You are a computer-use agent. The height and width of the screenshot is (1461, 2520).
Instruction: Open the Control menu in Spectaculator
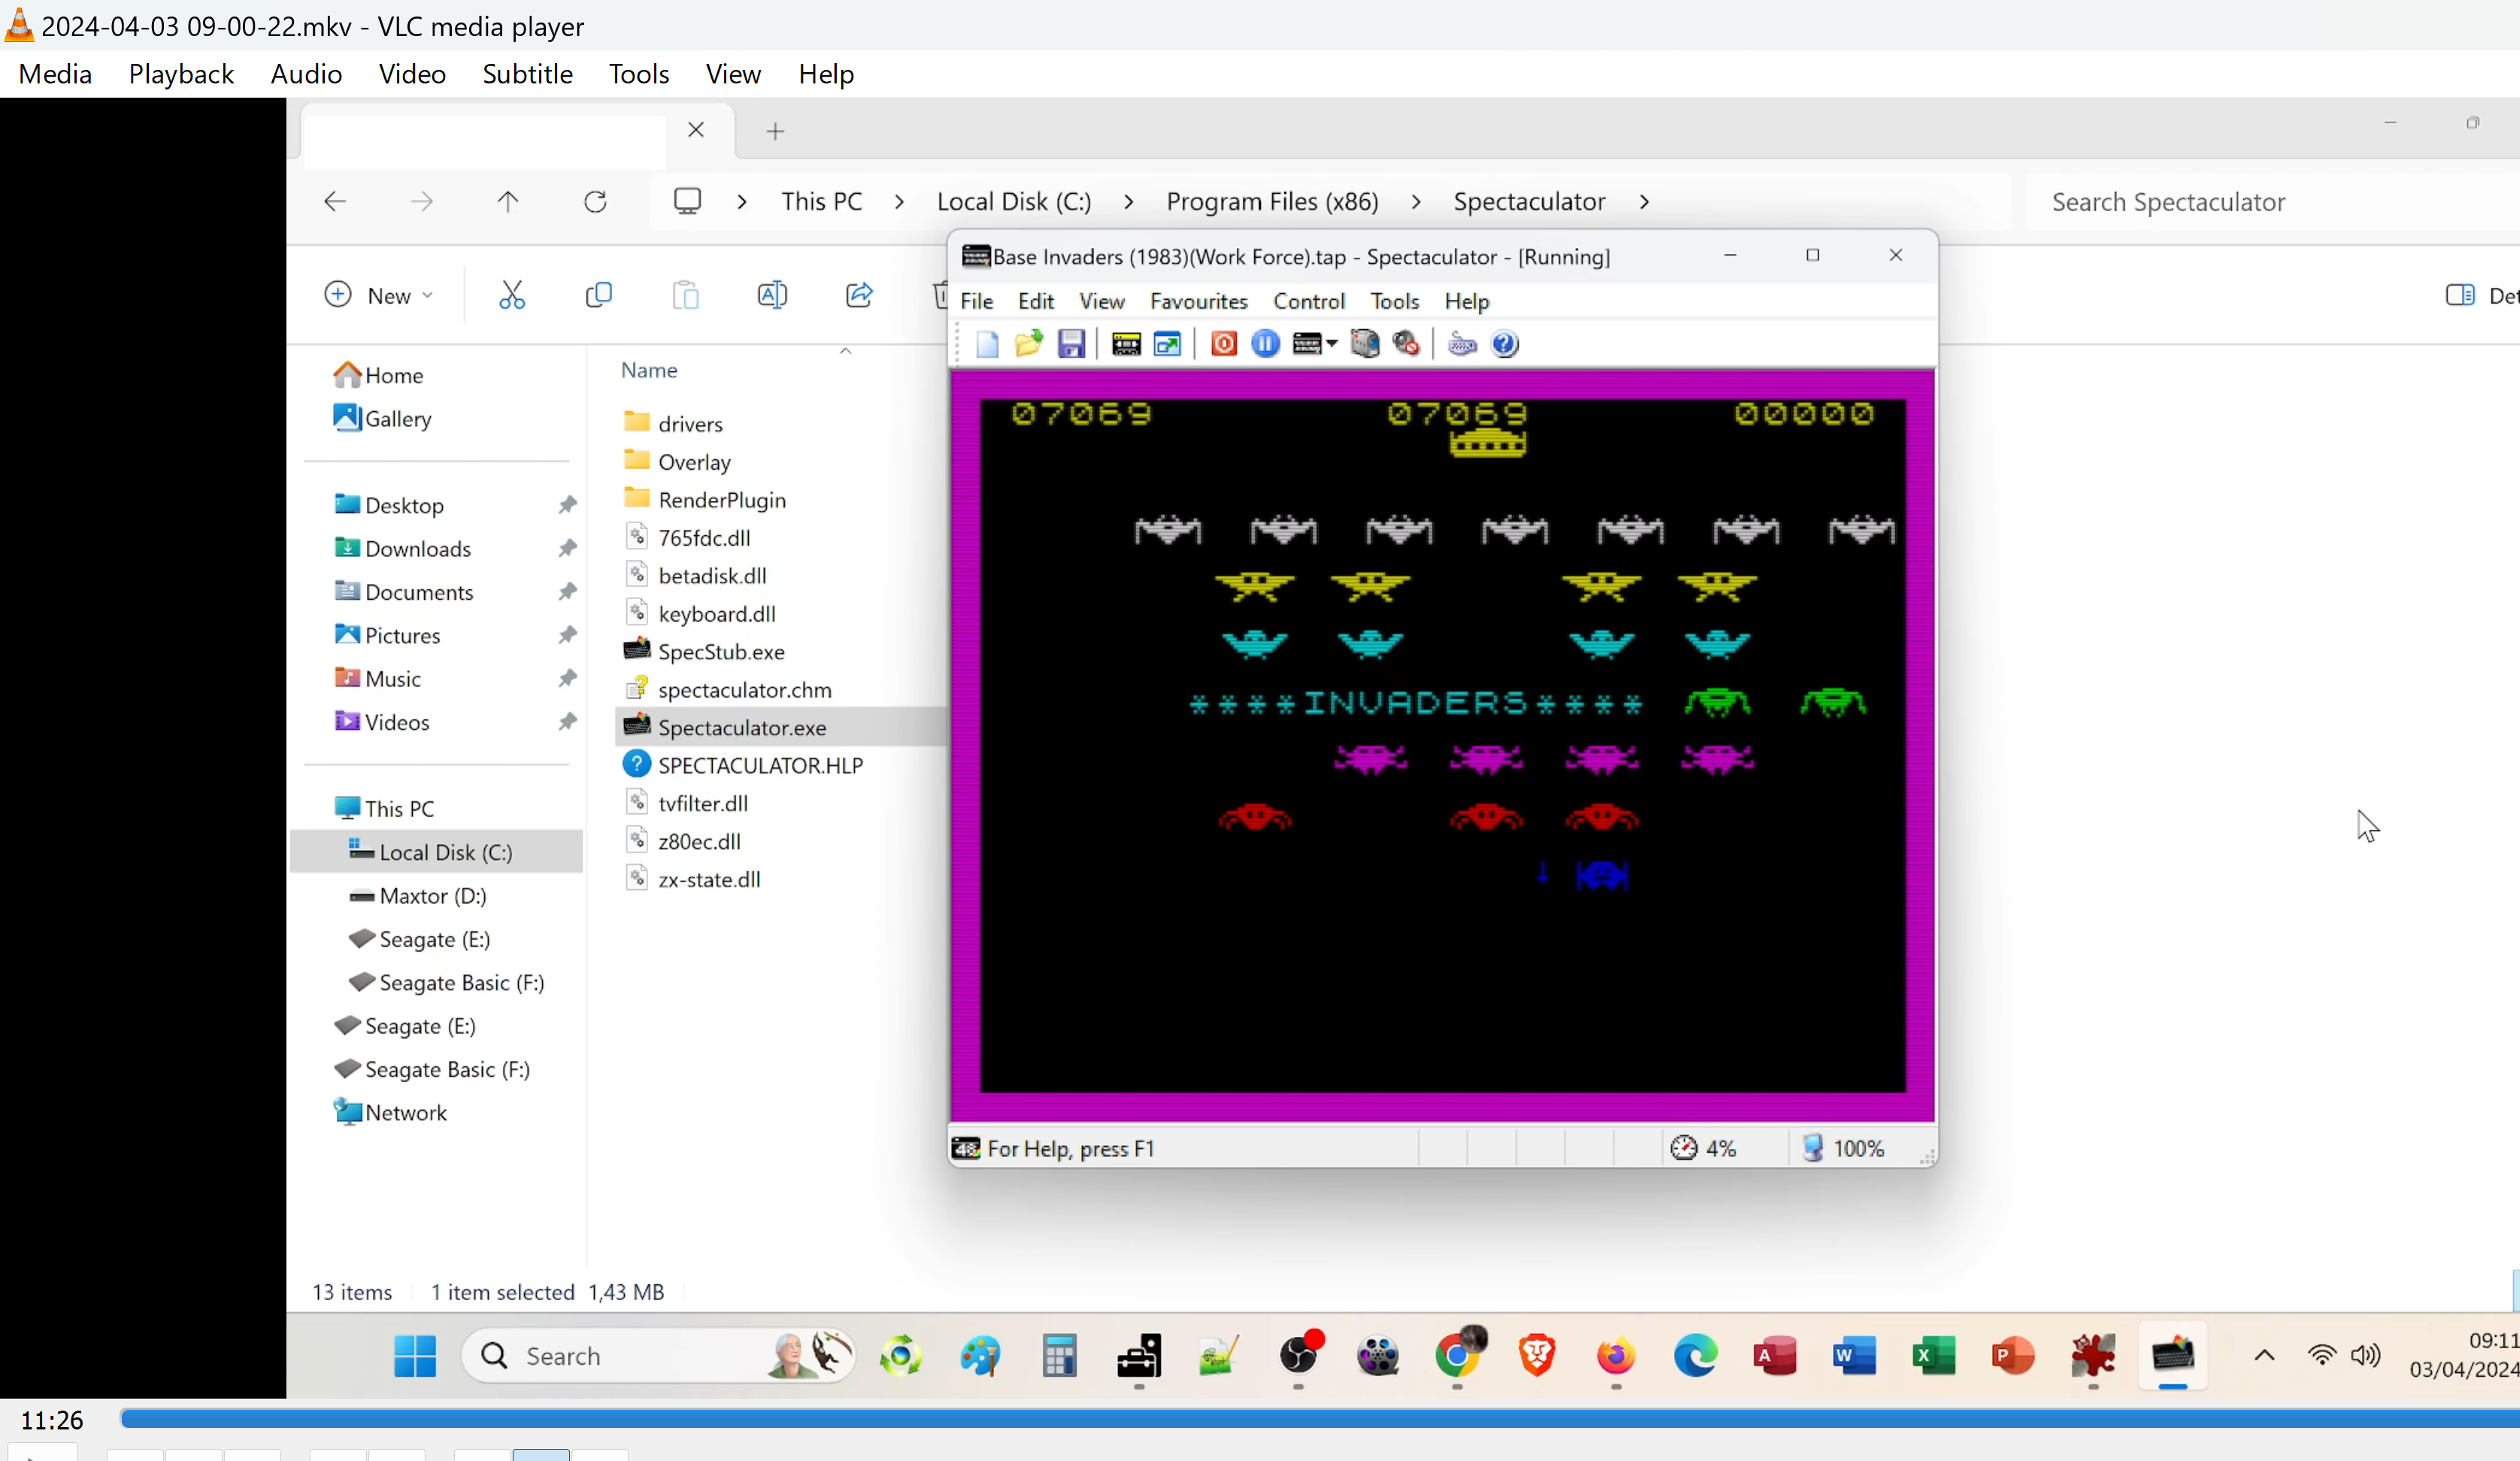click(x=1308, y=301)
